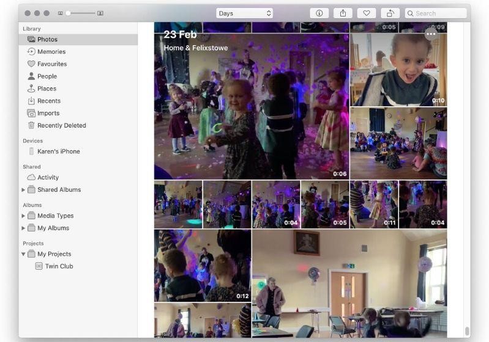The image size is (489, 342).
Task: Expand the Shared Albums disclosure triangle
Action: (x=23, y=189)
